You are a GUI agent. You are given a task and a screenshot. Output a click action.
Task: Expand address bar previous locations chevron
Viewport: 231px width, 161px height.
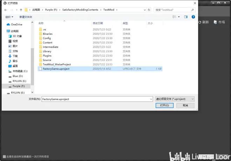(145, 10)
